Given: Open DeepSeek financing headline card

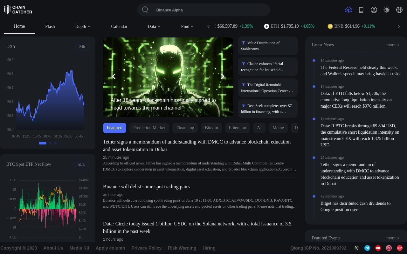Looking at the screenshot, I should 268,109.
